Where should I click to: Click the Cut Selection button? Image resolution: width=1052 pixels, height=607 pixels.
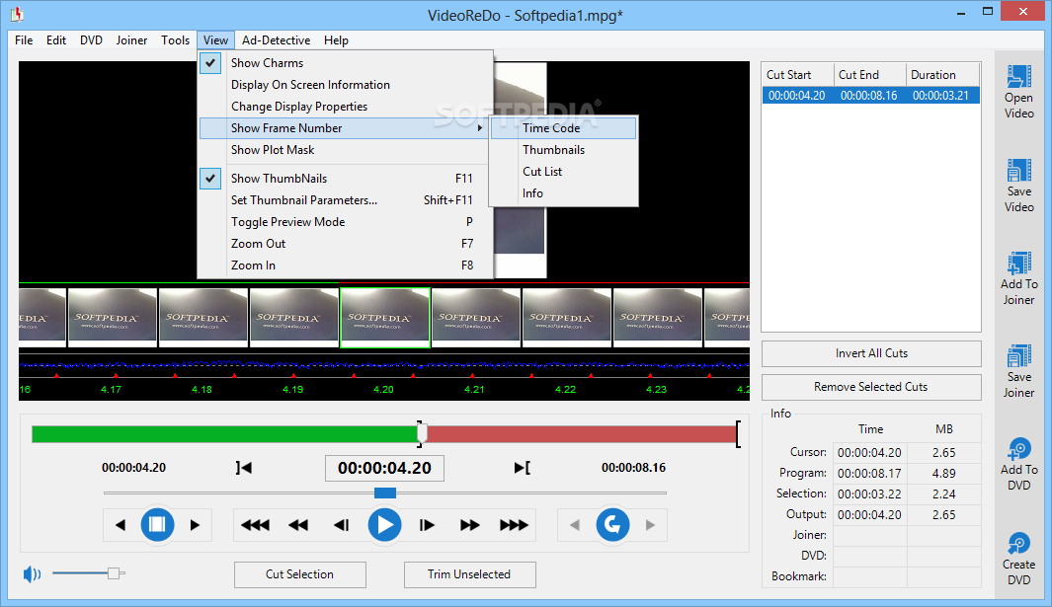(300, 574)
